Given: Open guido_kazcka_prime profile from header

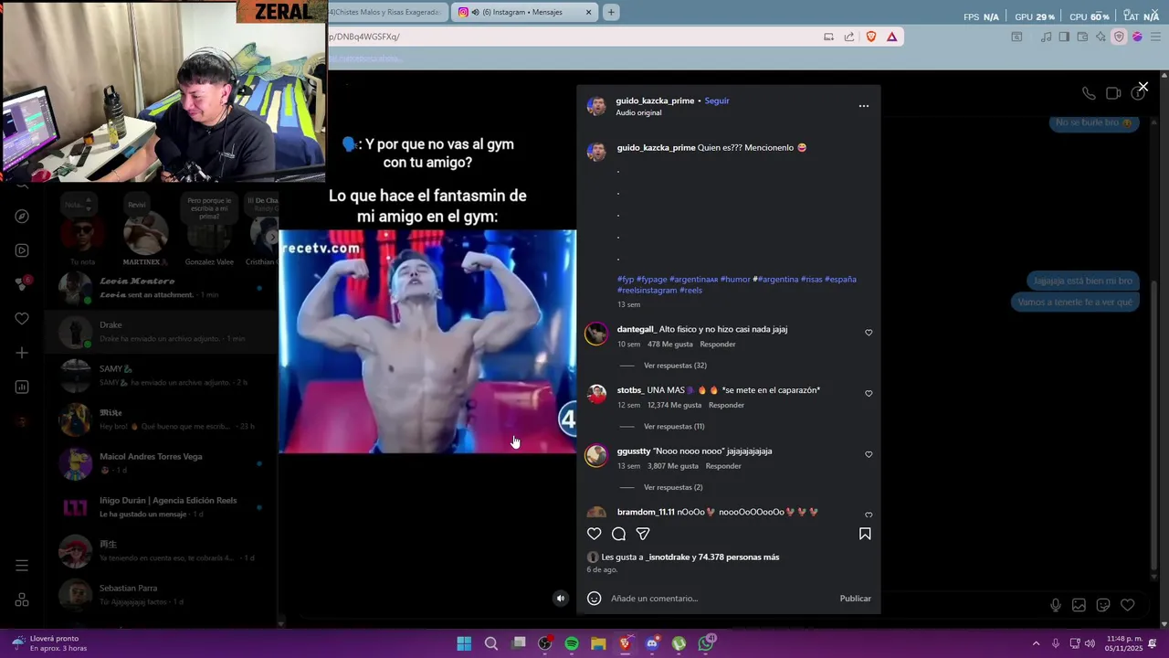Looking at the screenshot, I should click(x=655, y=101).
